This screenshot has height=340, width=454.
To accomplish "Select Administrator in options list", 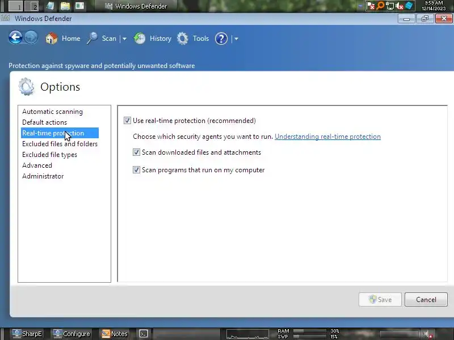I will click(43, 176).
